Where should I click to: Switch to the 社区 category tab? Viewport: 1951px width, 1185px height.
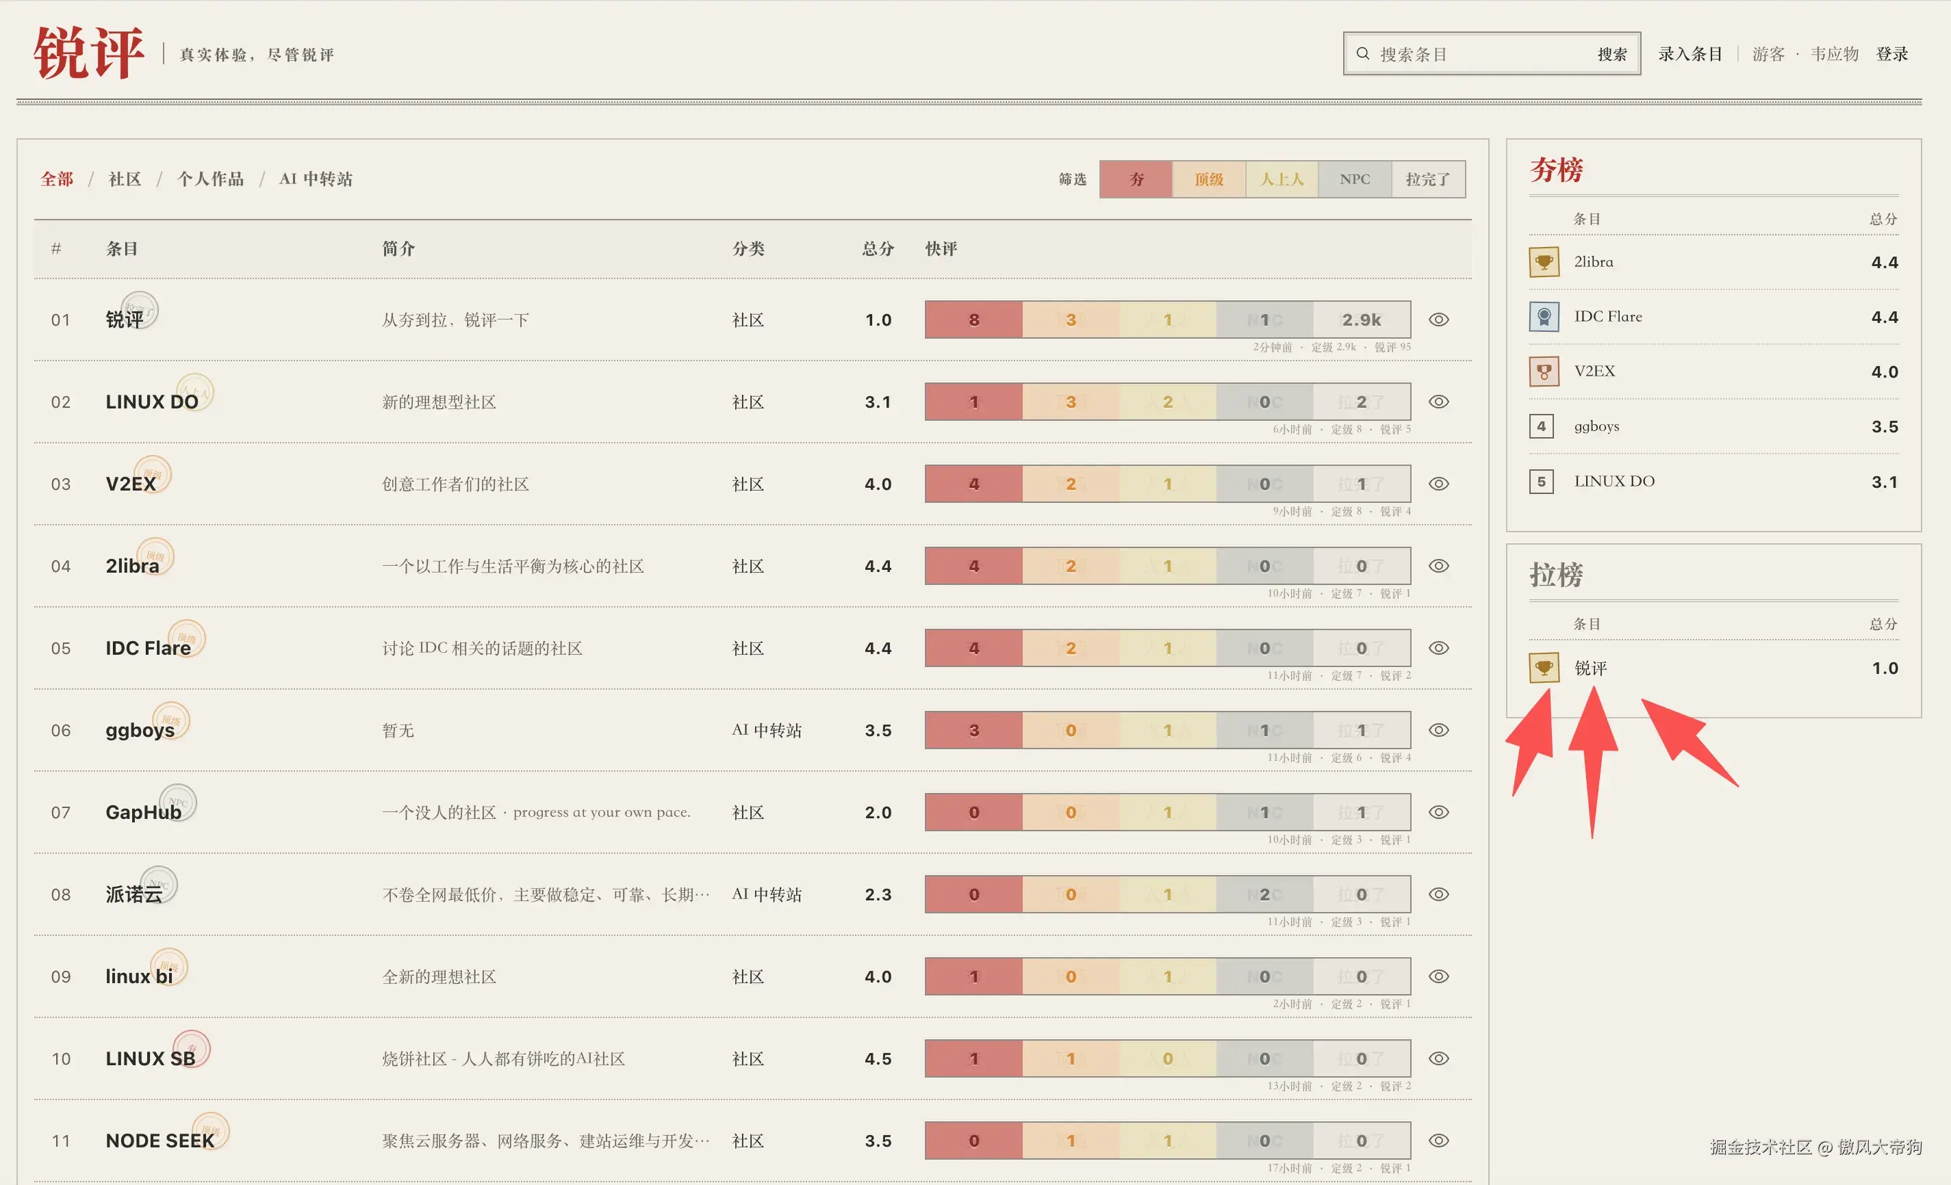point(125,179)
